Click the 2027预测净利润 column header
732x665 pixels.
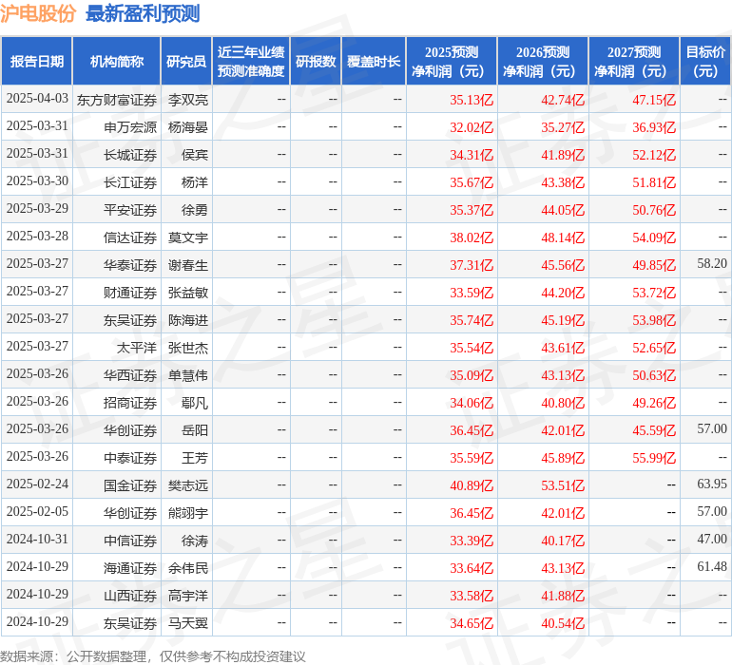point(634,62)
